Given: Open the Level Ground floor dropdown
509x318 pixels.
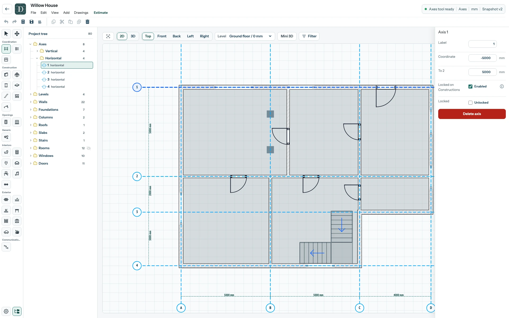Looking at the screenshot, I should [x=244, y=36].
